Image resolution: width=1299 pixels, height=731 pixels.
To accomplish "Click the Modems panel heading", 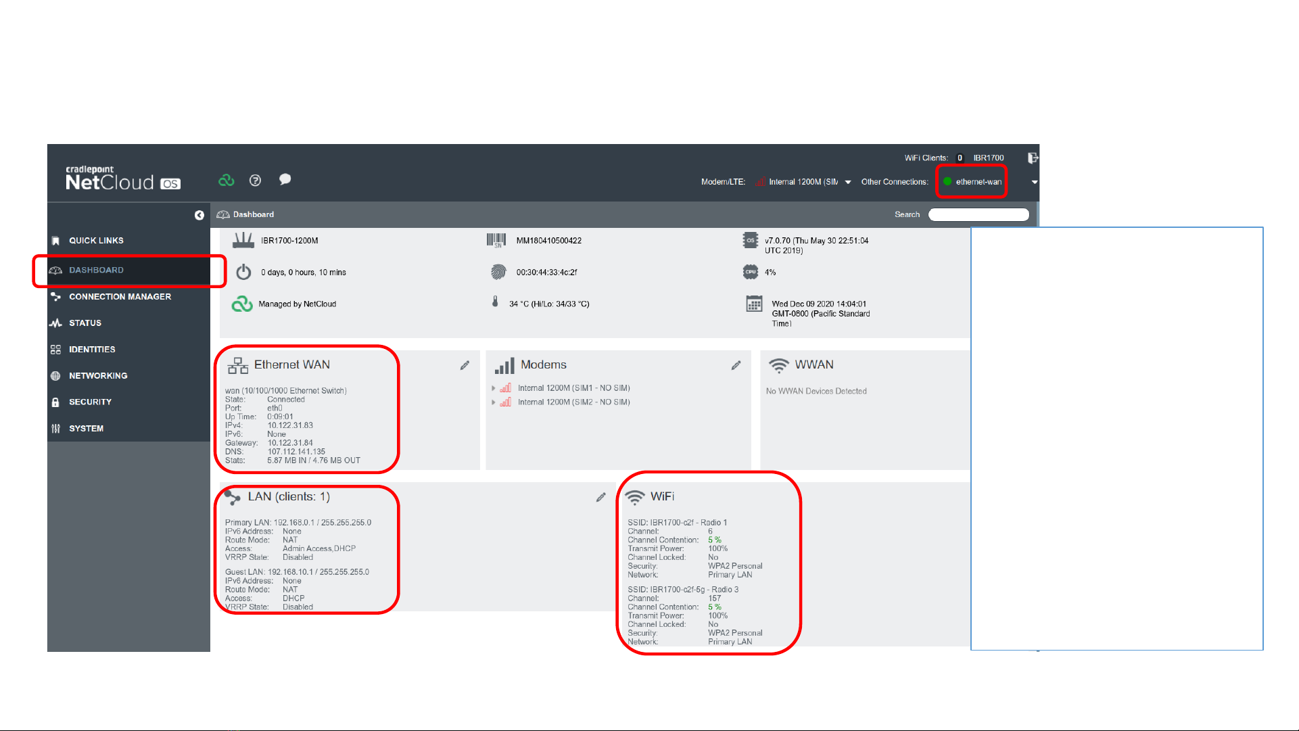I will 544,365.
